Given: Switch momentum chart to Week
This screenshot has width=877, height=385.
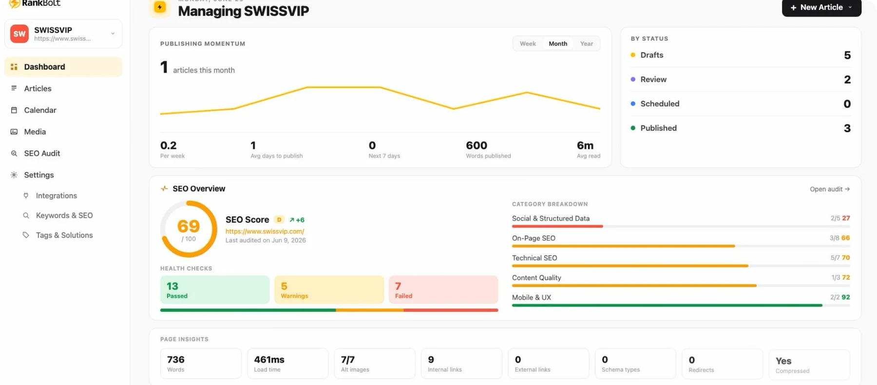Looking at the screenshot, I should coord(528,43).
